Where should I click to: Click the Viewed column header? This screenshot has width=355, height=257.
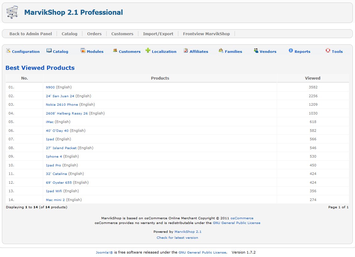pyautogui.click(x=313, y=78)
